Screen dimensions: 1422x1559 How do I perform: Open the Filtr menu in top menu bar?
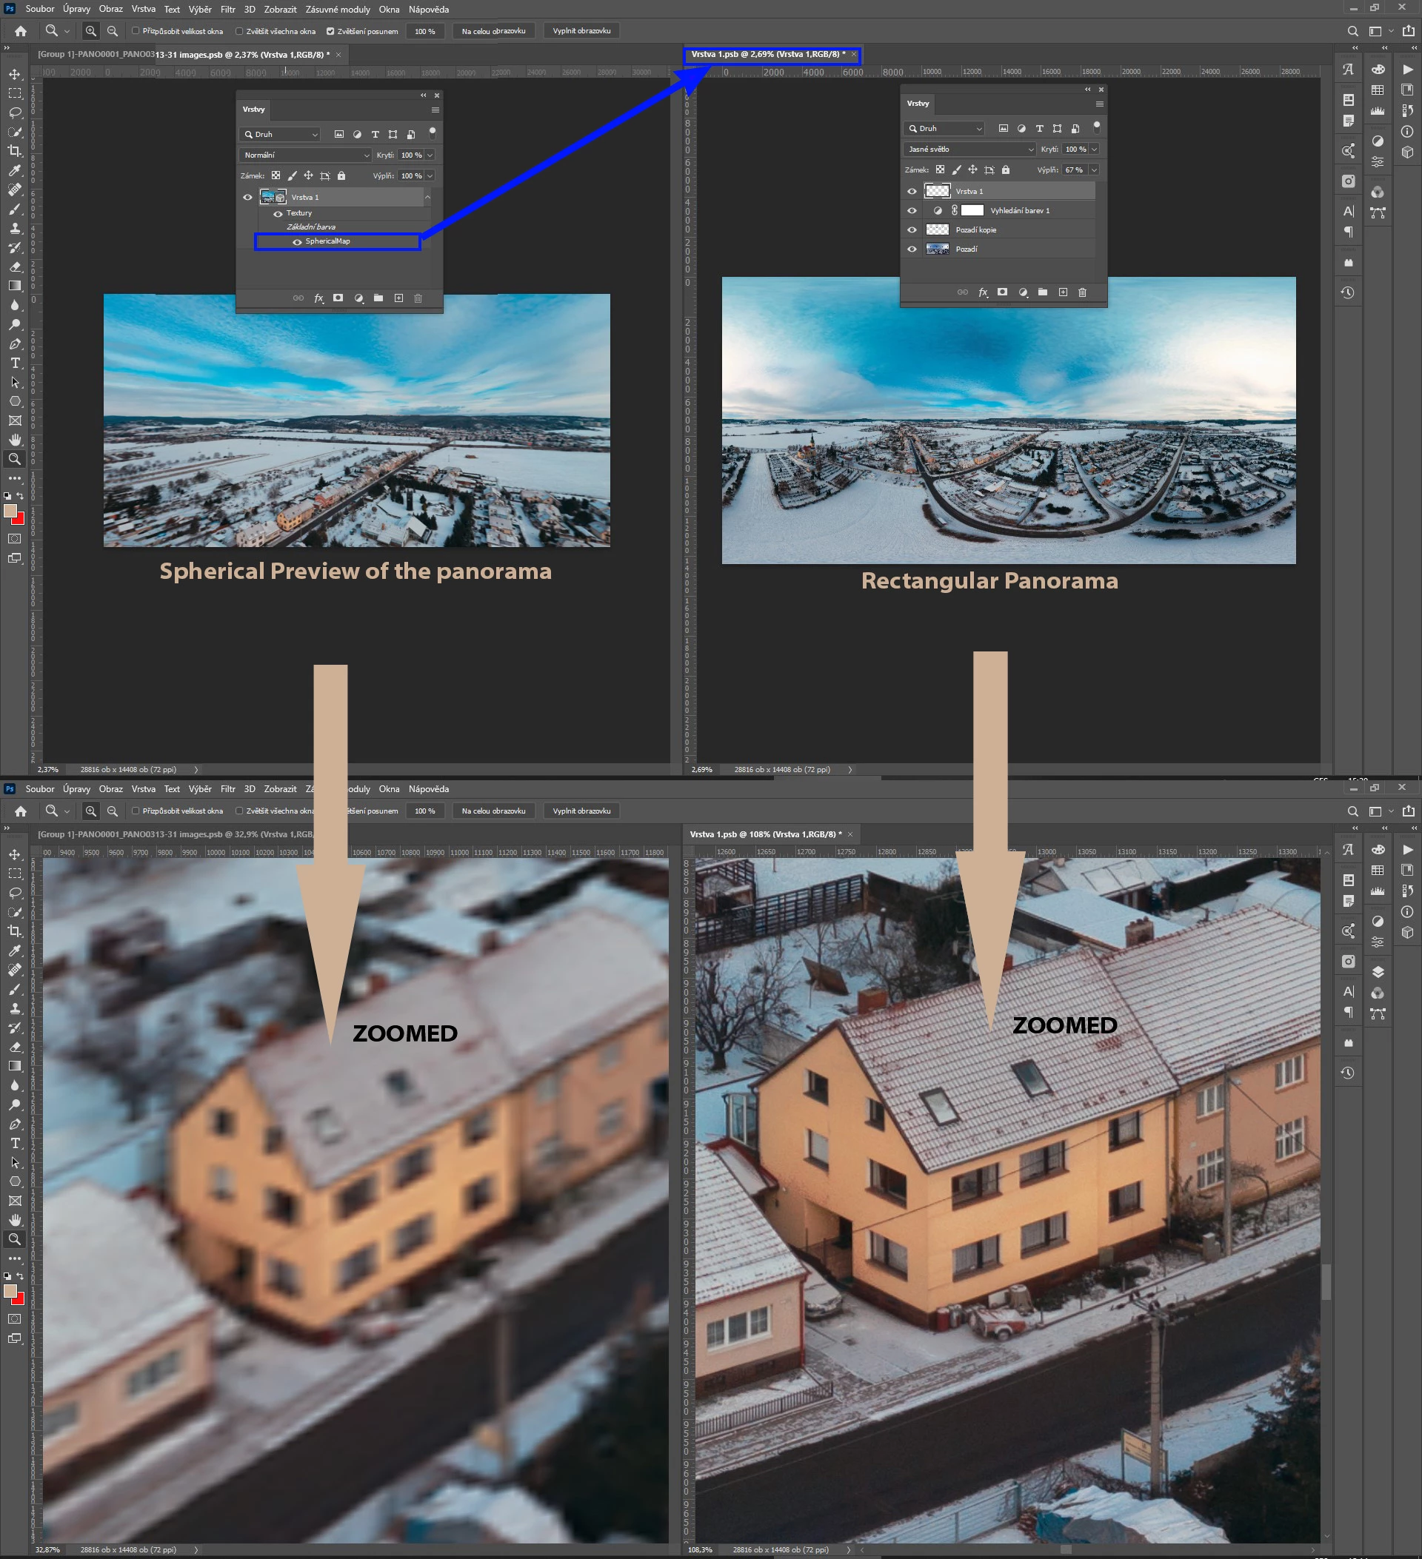(227, 10)
